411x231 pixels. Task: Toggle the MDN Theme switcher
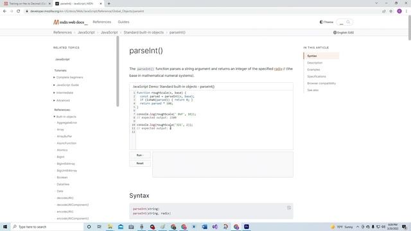click(326, 22)
